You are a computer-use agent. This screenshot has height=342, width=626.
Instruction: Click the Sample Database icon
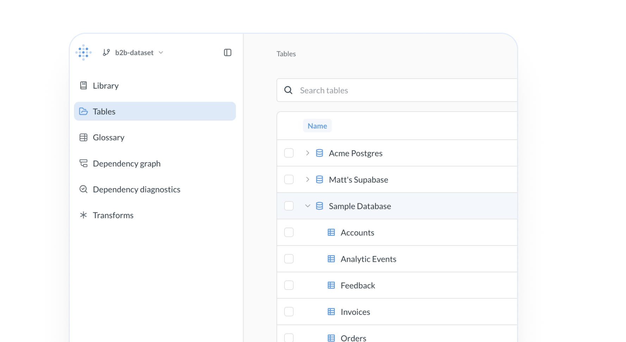[319, 206]
